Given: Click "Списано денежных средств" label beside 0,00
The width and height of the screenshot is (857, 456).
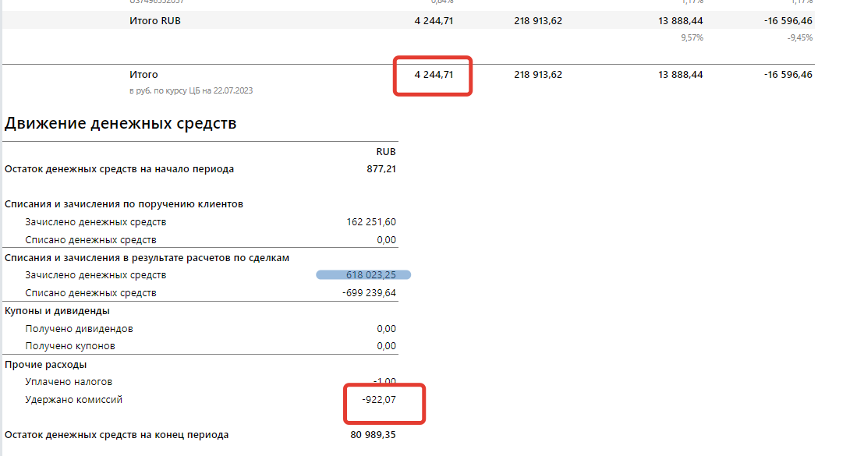Looking at the screenshot, I should [90, 240].
